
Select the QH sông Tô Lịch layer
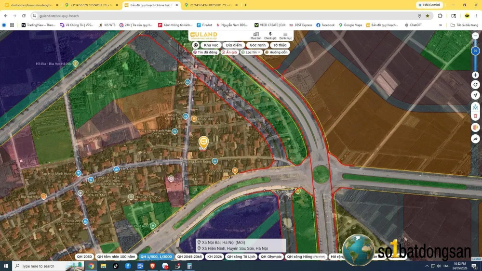[241, 257]
